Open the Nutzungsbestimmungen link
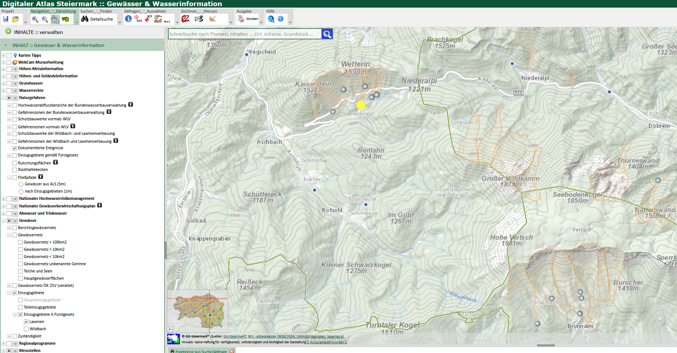Screen dimensions: 677x353 (327, 342)
